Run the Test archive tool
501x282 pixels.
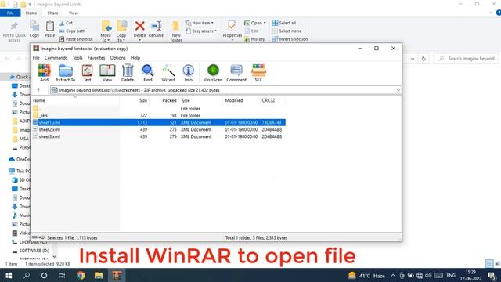coord(87,73)
